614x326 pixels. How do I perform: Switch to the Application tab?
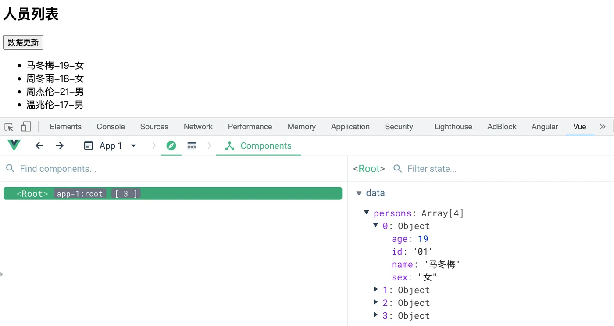(x=350, y=127)
